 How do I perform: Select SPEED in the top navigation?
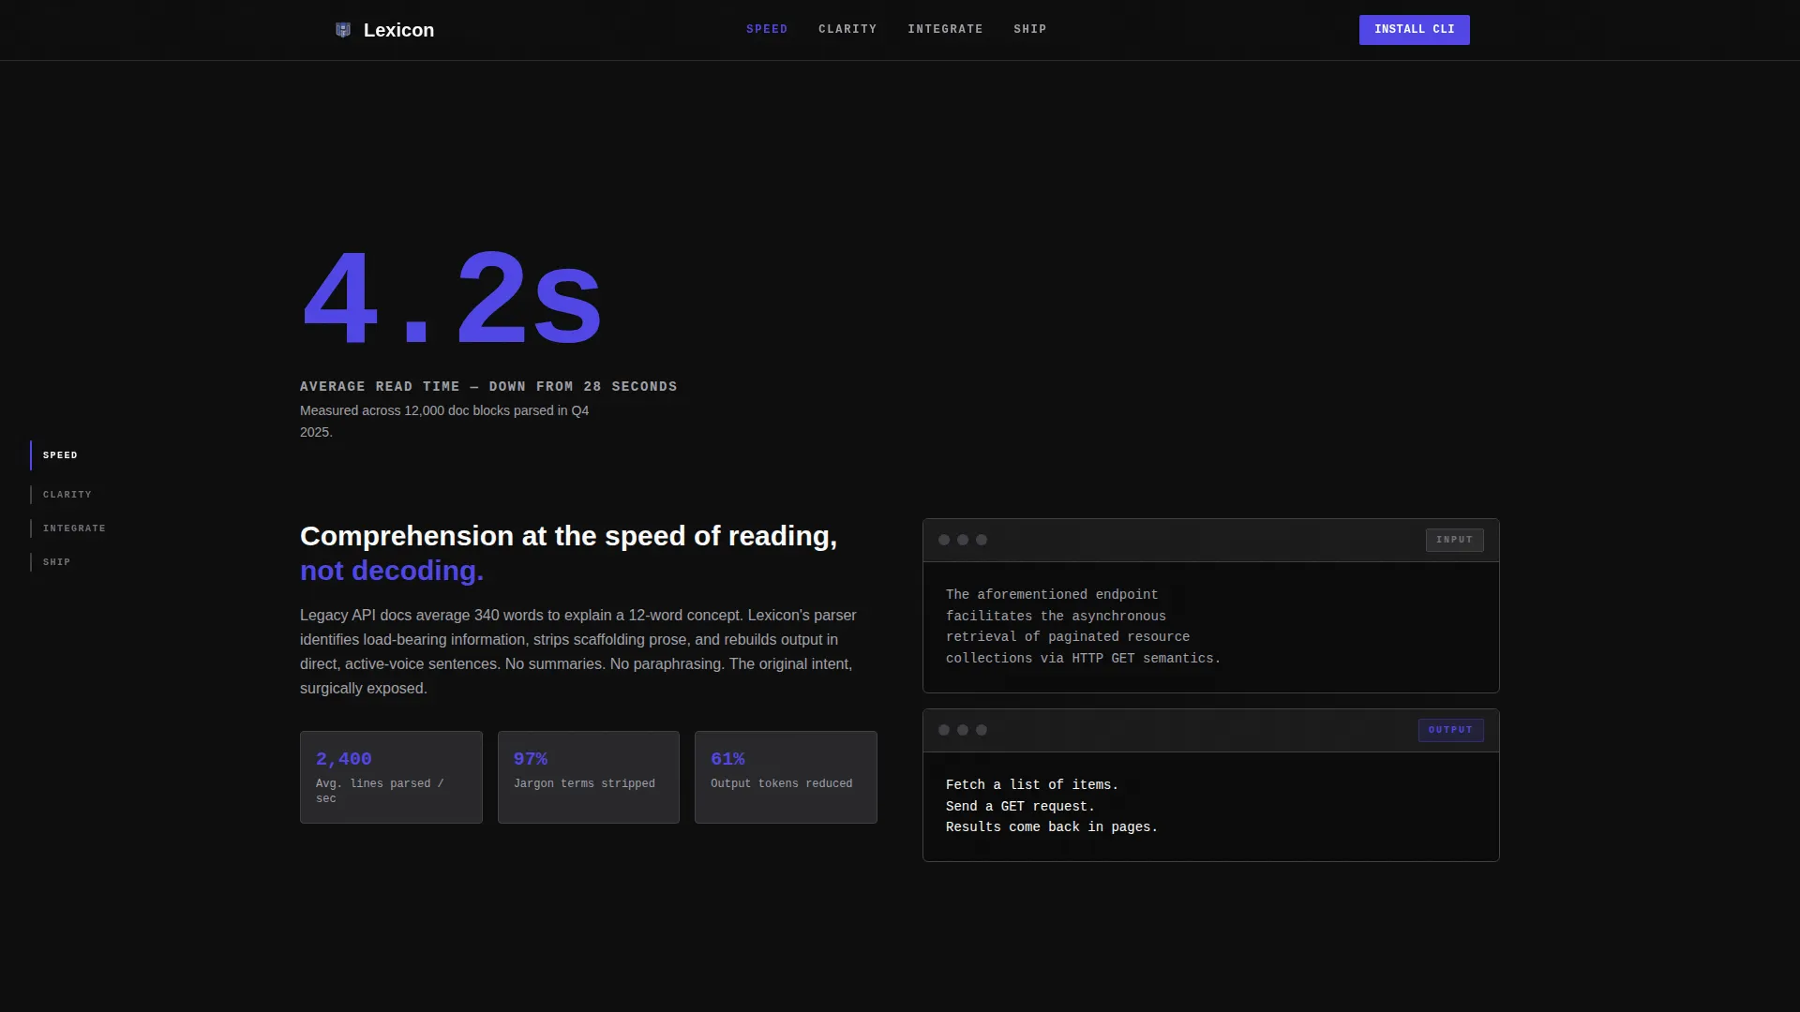767,29
